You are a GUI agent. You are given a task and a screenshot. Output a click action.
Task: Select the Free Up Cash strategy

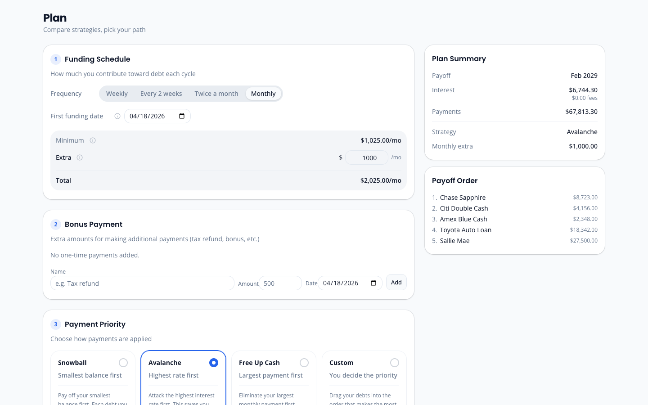[x=304, y=363]
